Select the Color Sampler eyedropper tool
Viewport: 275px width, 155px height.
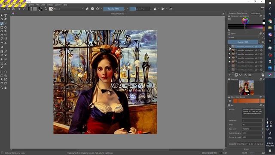pyautogui.click(x=6, y=52)
